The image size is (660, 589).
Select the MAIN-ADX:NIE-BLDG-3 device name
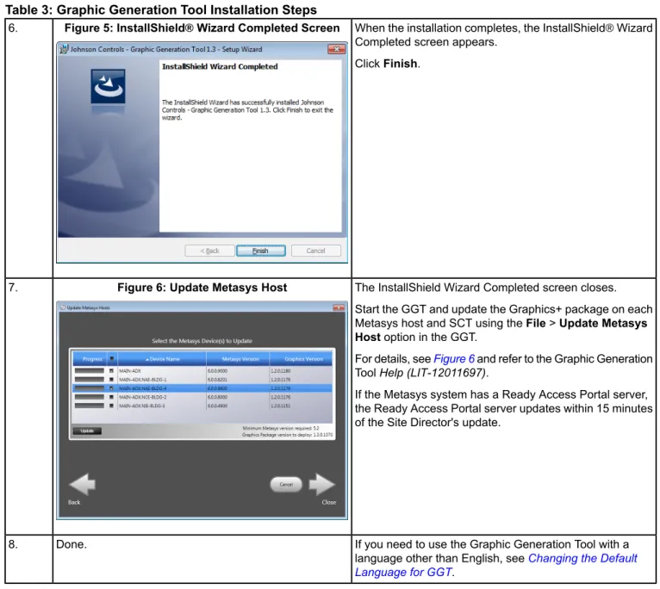(x=142, y=406)
